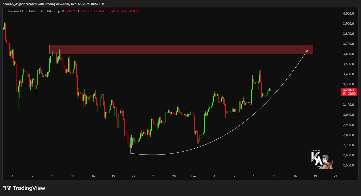This screenshot has width=361, height=196.
Task: Click the low value L3,234.4
Action: pyautogui.click(x=97, y=11)
